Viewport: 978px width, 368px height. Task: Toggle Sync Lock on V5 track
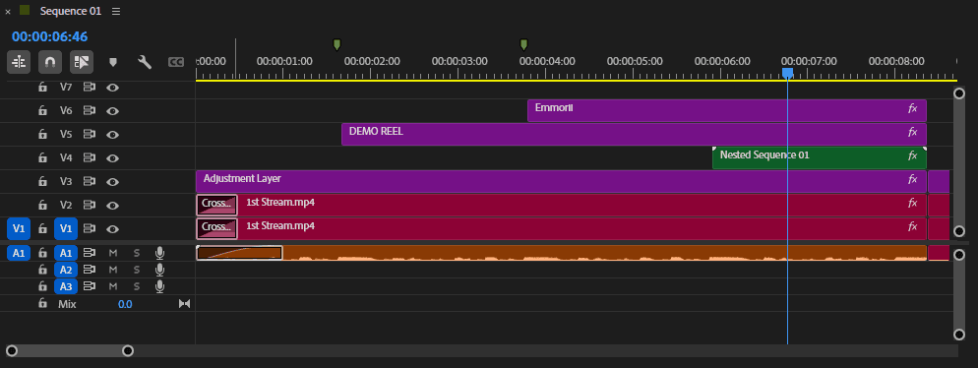(x=90, y=134)
